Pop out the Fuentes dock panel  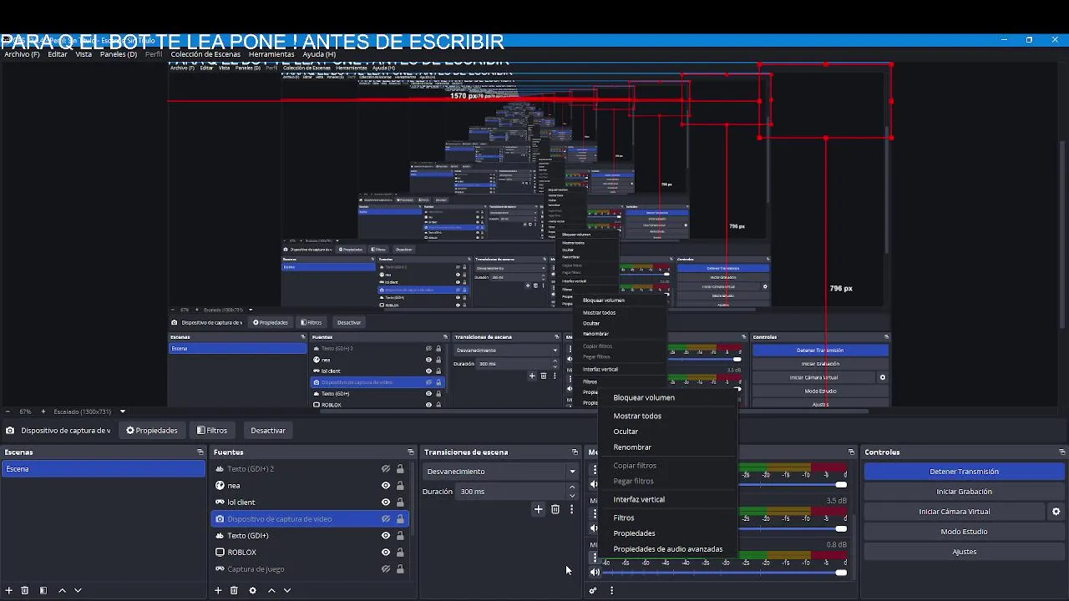[409, 452]
